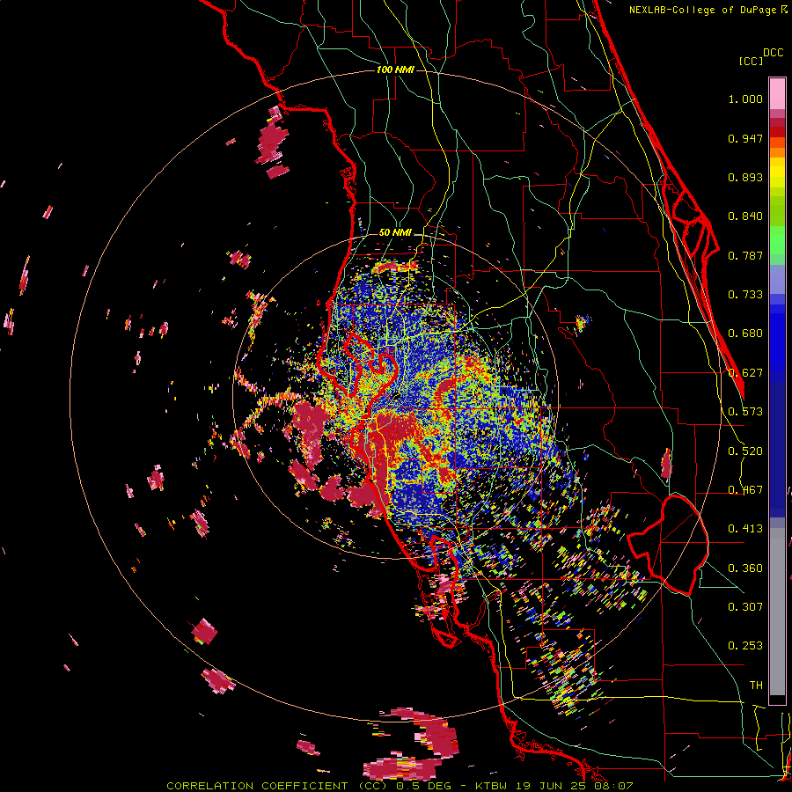Pick the dark navy swatch near 0.520
The height and width of the screenshot is (792, 792).
click(x=777, y=444)
